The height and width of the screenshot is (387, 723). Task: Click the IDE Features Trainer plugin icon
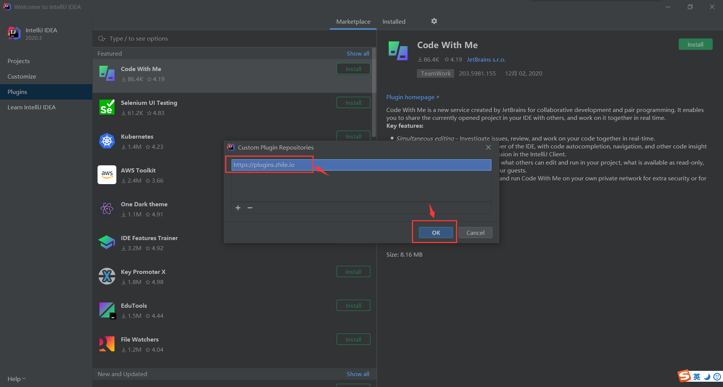(x=107, y=242)
